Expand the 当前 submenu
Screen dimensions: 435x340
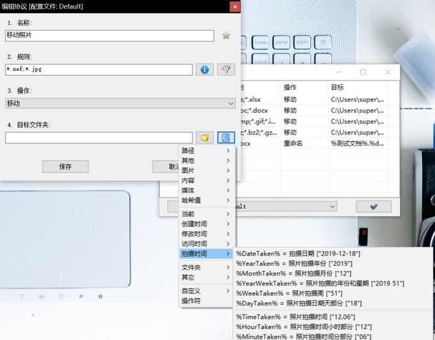coord(206,214)
